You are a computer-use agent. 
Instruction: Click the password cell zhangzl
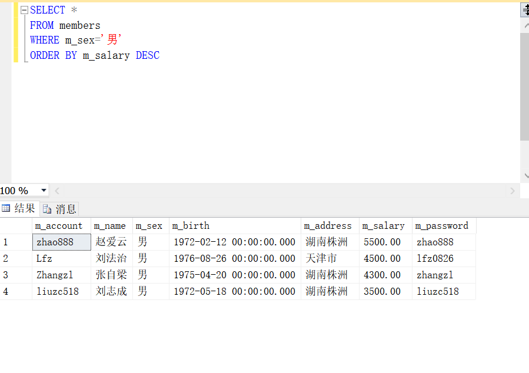444,275
